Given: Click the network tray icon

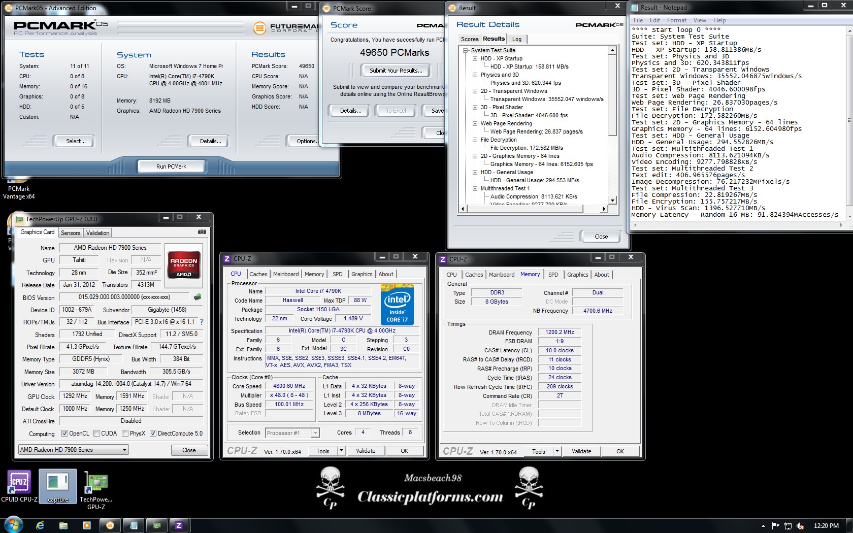Looking at the screenshot, I should coord(788,526).
